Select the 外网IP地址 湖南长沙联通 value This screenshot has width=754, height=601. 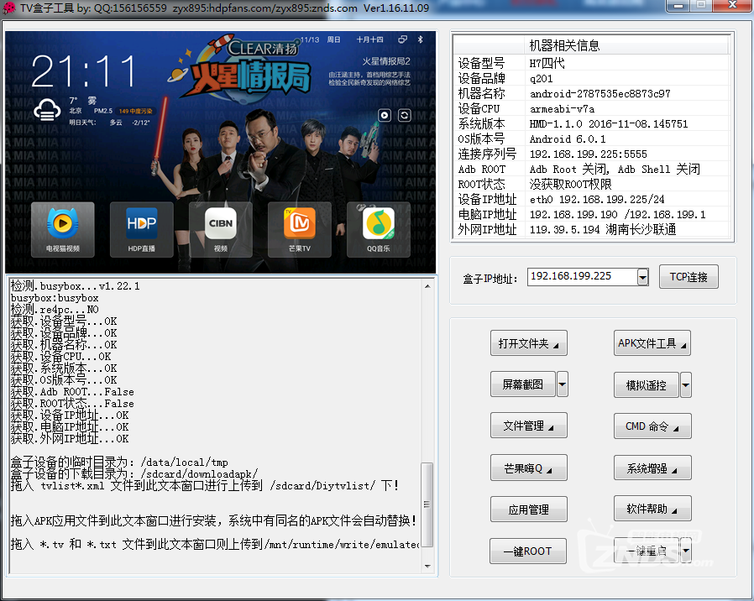[x=603, y=230]
